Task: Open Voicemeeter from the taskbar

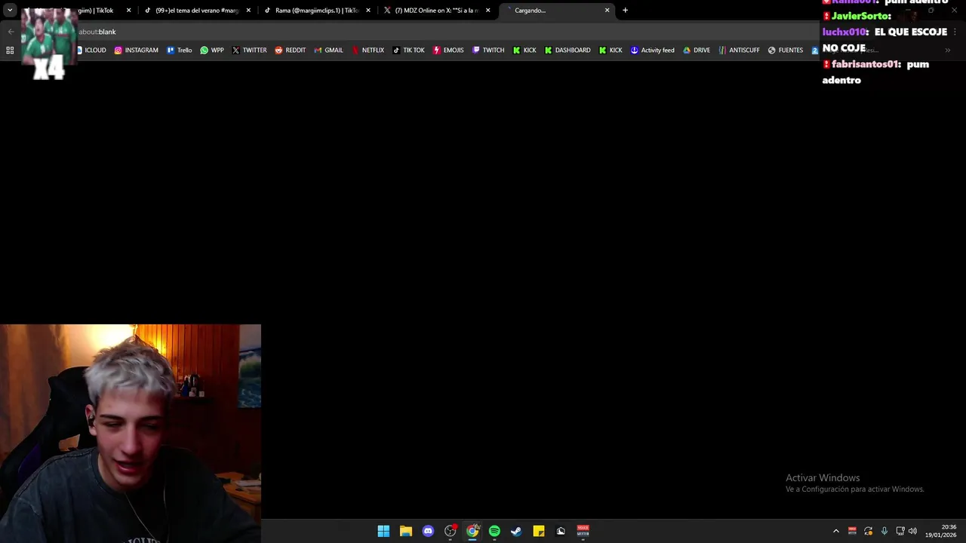Action: coord(583,531)
